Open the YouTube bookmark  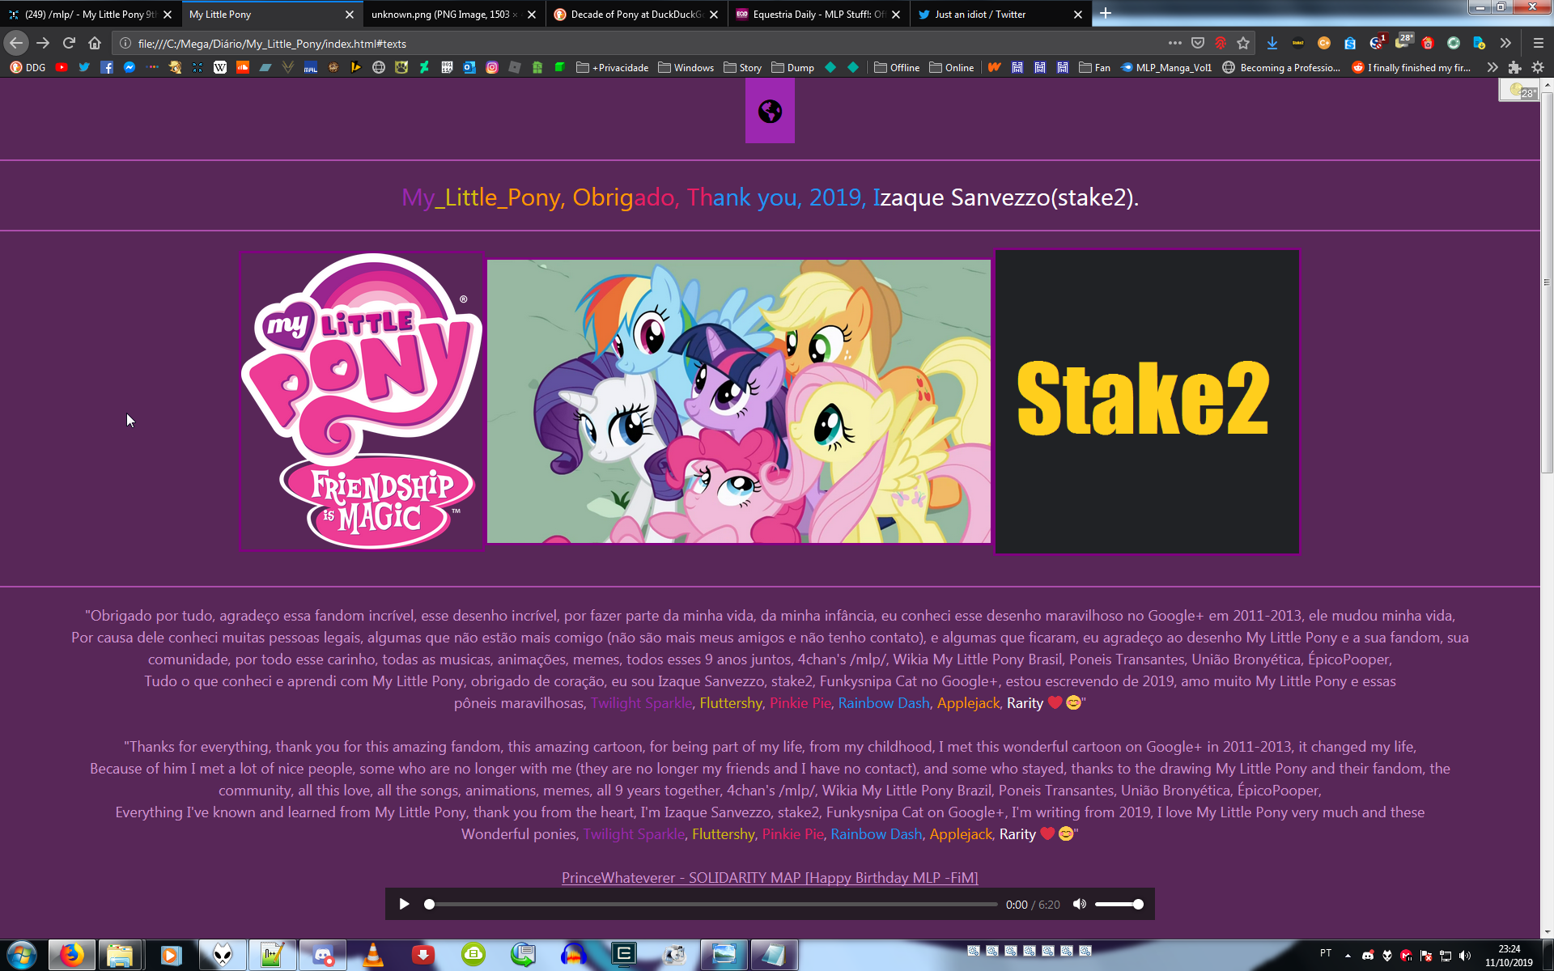[x=62, y=67]
